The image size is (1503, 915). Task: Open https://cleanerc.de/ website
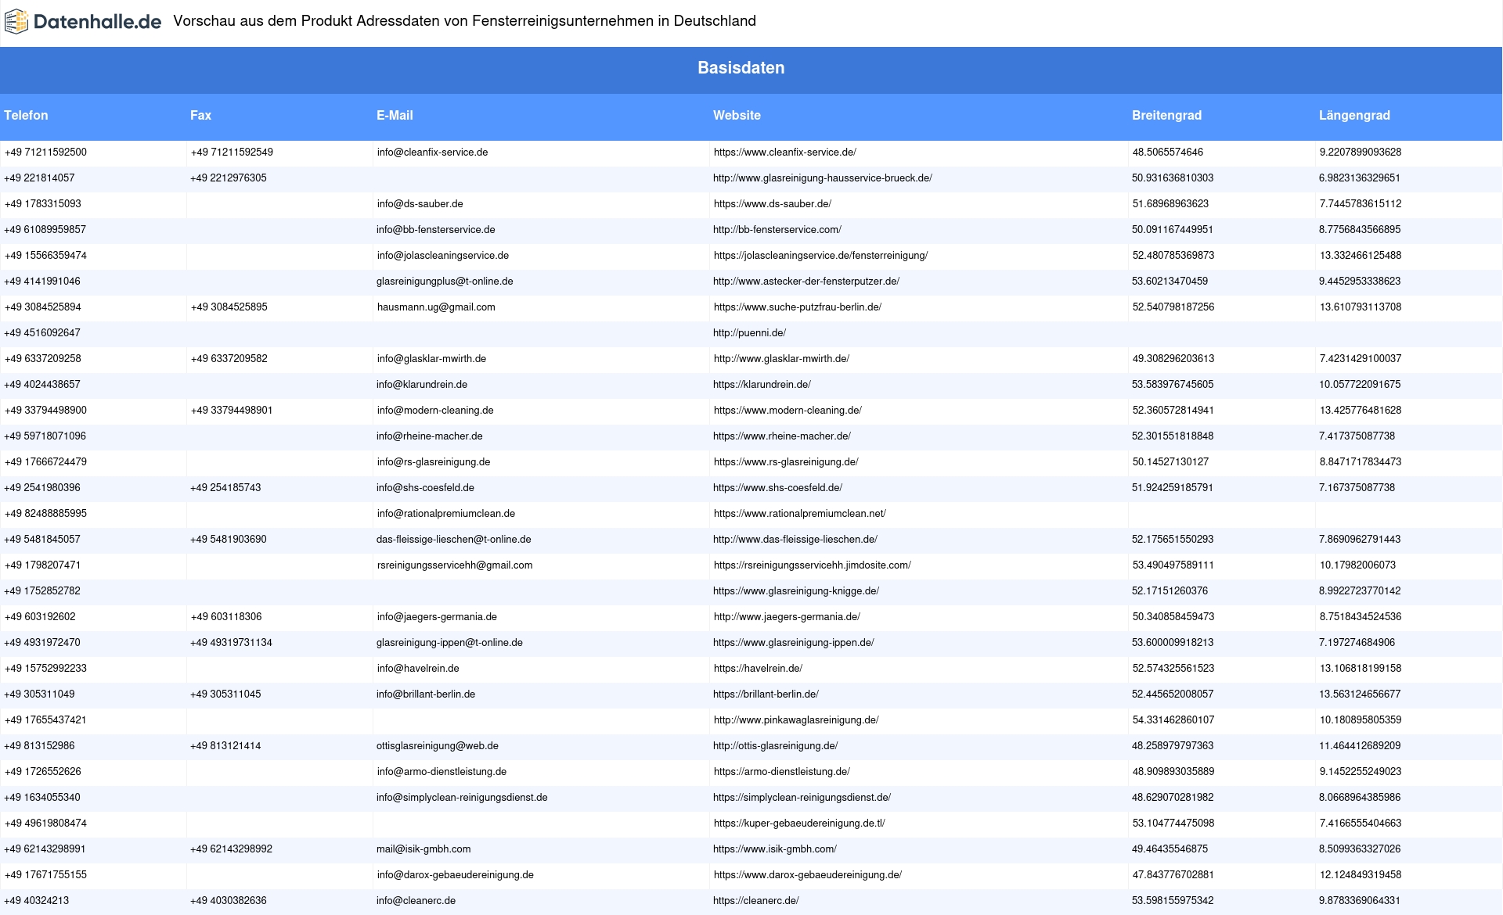[756, 901]
